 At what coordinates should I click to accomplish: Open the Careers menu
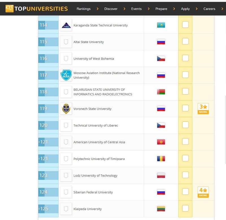tap(209, 9)
